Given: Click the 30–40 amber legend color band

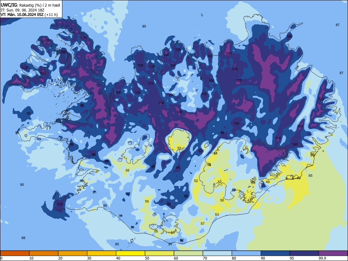Looking at the screenshot, I should point(102,253).
